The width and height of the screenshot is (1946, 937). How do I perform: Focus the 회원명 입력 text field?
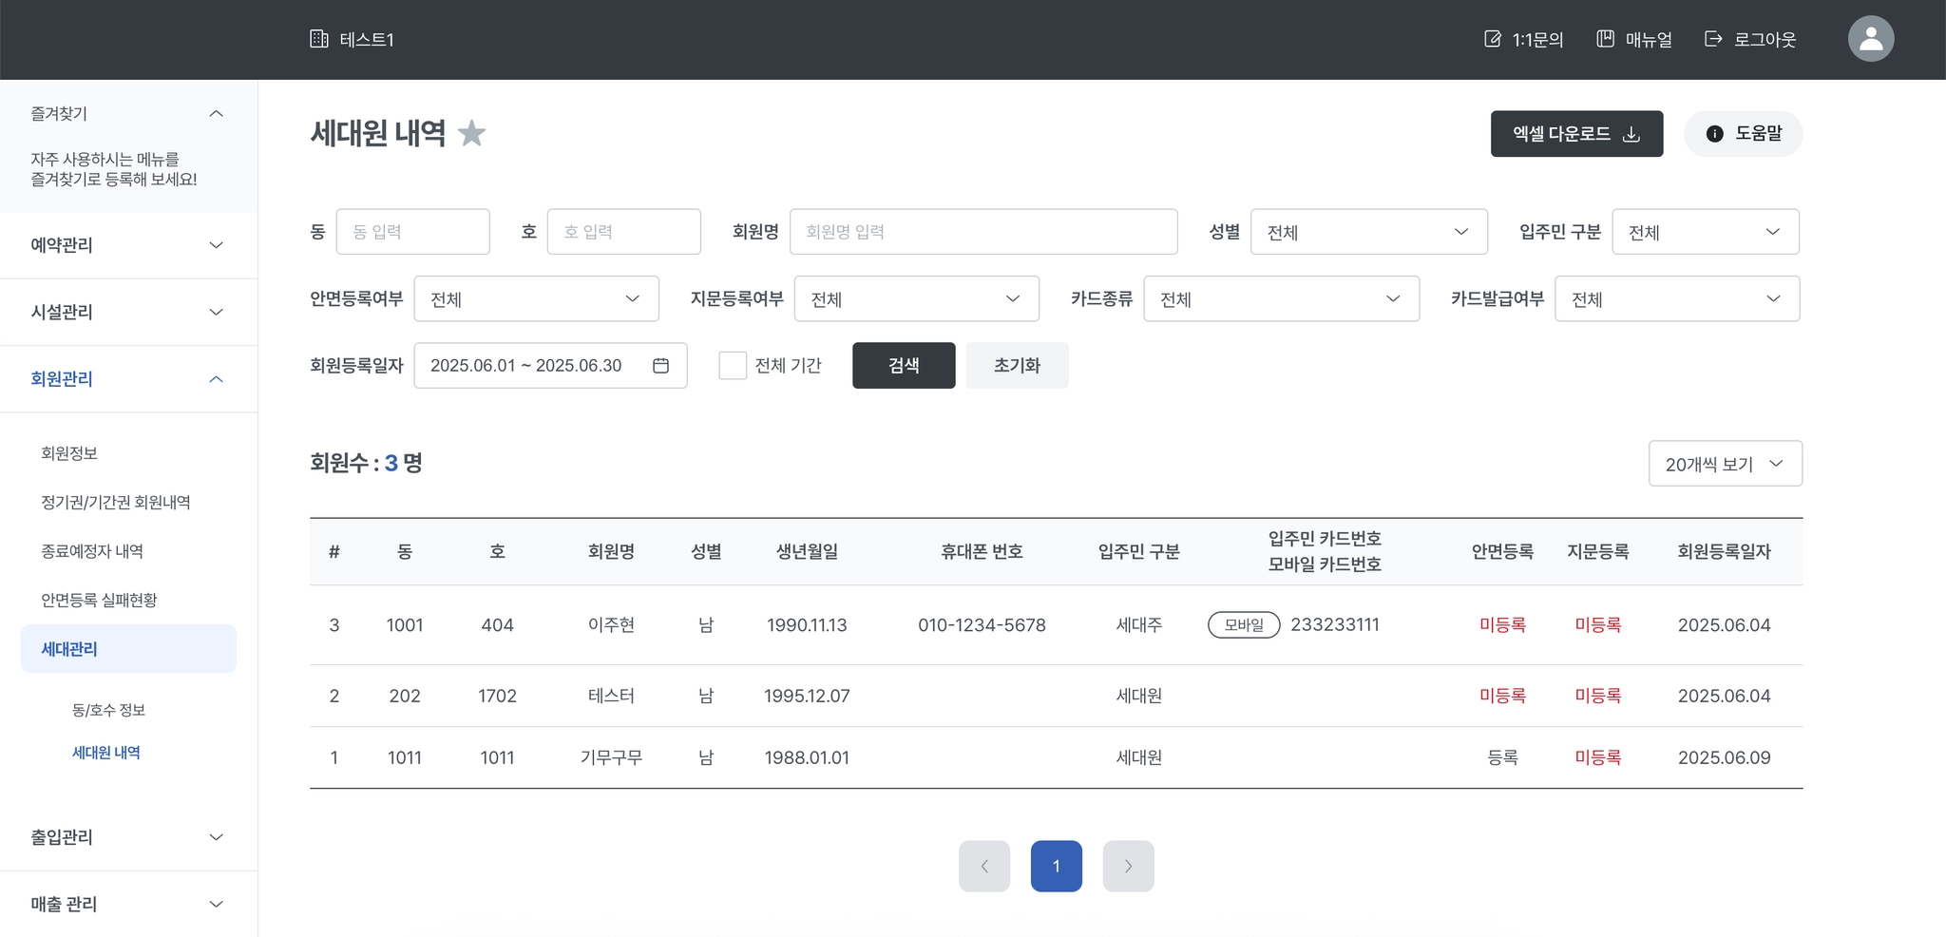point(983,232)
